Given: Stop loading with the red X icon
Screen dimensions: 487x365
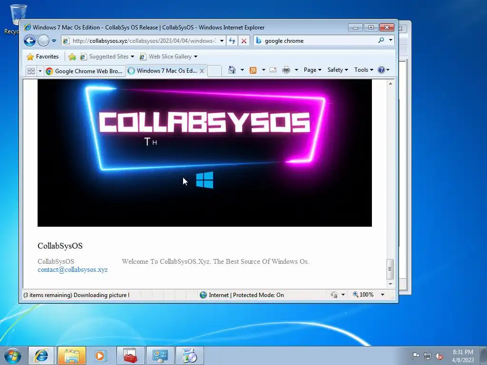Looking at the screenshot, I should 244,41.
